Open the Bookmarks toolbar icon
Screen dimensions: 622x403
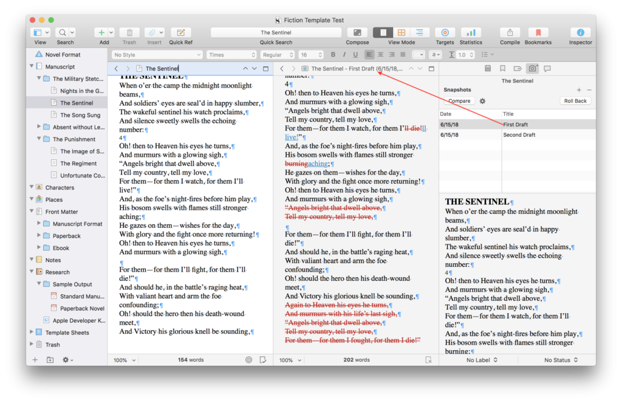coord(538,33)
